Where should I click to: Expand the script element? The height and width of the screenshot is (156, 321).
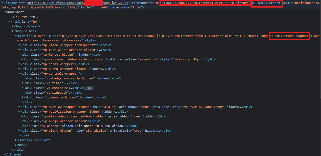(x=16, y=140)
